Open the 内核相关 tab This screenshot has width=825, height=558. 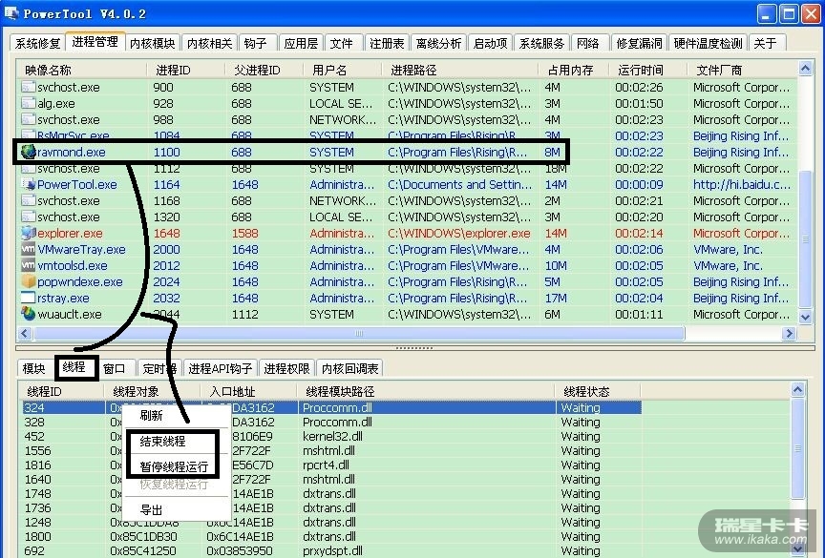click(209, 43)
